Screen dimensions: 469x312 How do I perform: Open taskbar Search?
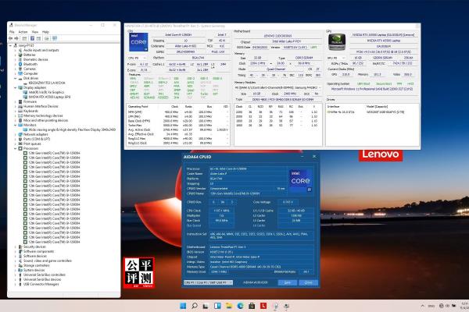tap(195, 306)
